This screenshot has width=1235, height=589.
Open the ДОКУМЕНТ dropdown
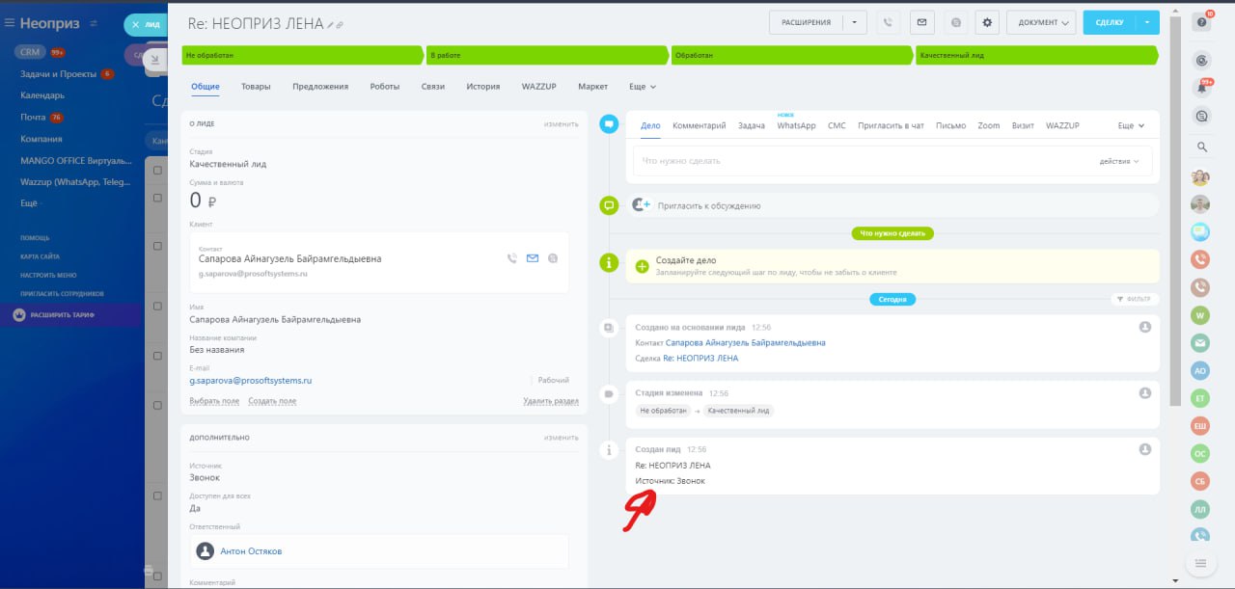point(1042,22)
